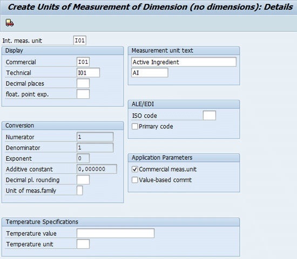Screen dimensions: 297x259
Task: Click the float. point exp. field
Action: click(x=83, y=94)
